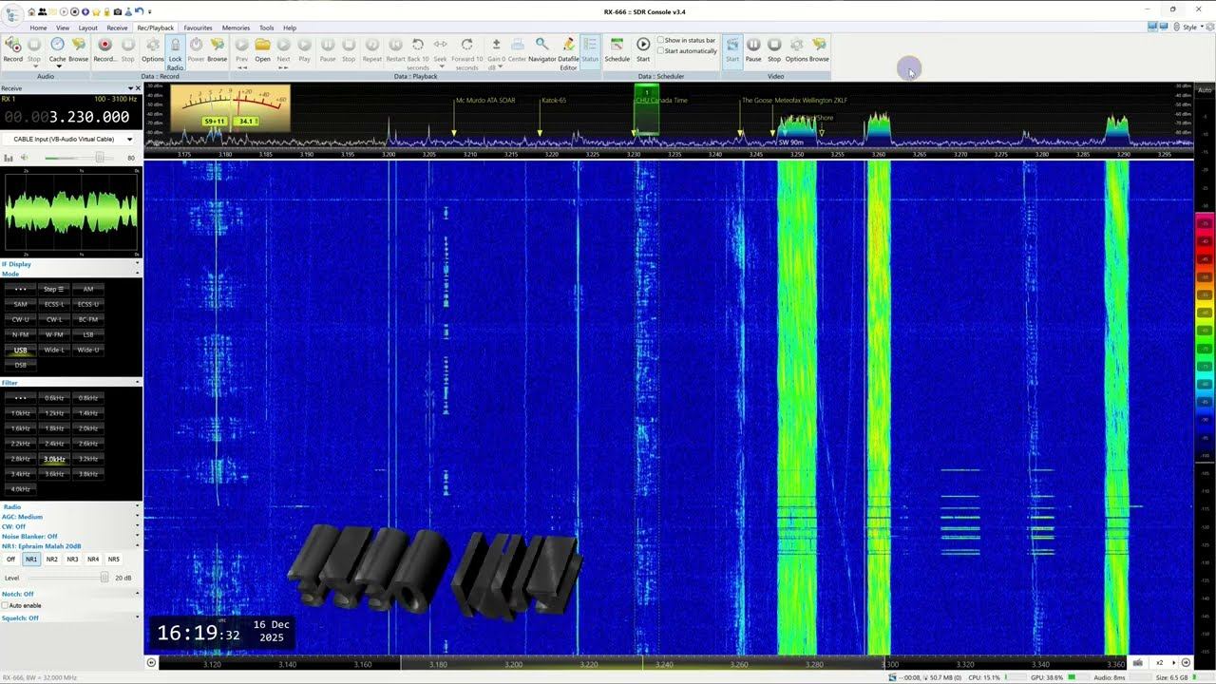Click Forward 10 seconds icon

(x=466, y=45)
